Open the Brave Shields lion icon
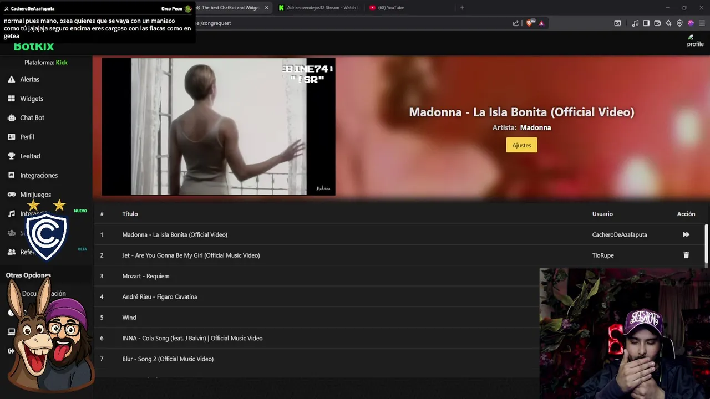This screenshot has width=710, height=399. pyautogui.click(x=529, y=23)
